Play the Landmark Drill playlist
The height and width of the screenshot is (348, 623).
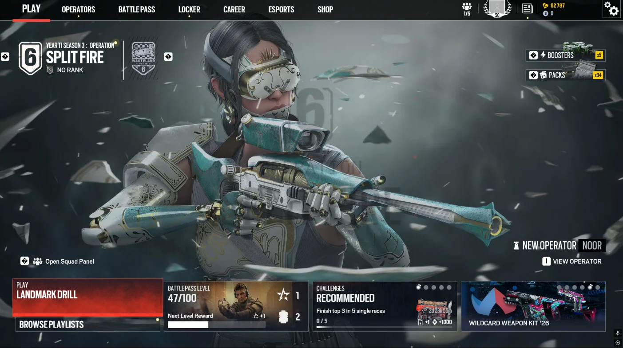point(87,297)
